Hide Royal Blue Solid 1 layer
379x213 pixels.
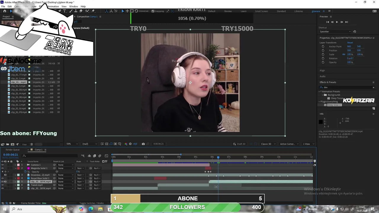click(2, 178)
